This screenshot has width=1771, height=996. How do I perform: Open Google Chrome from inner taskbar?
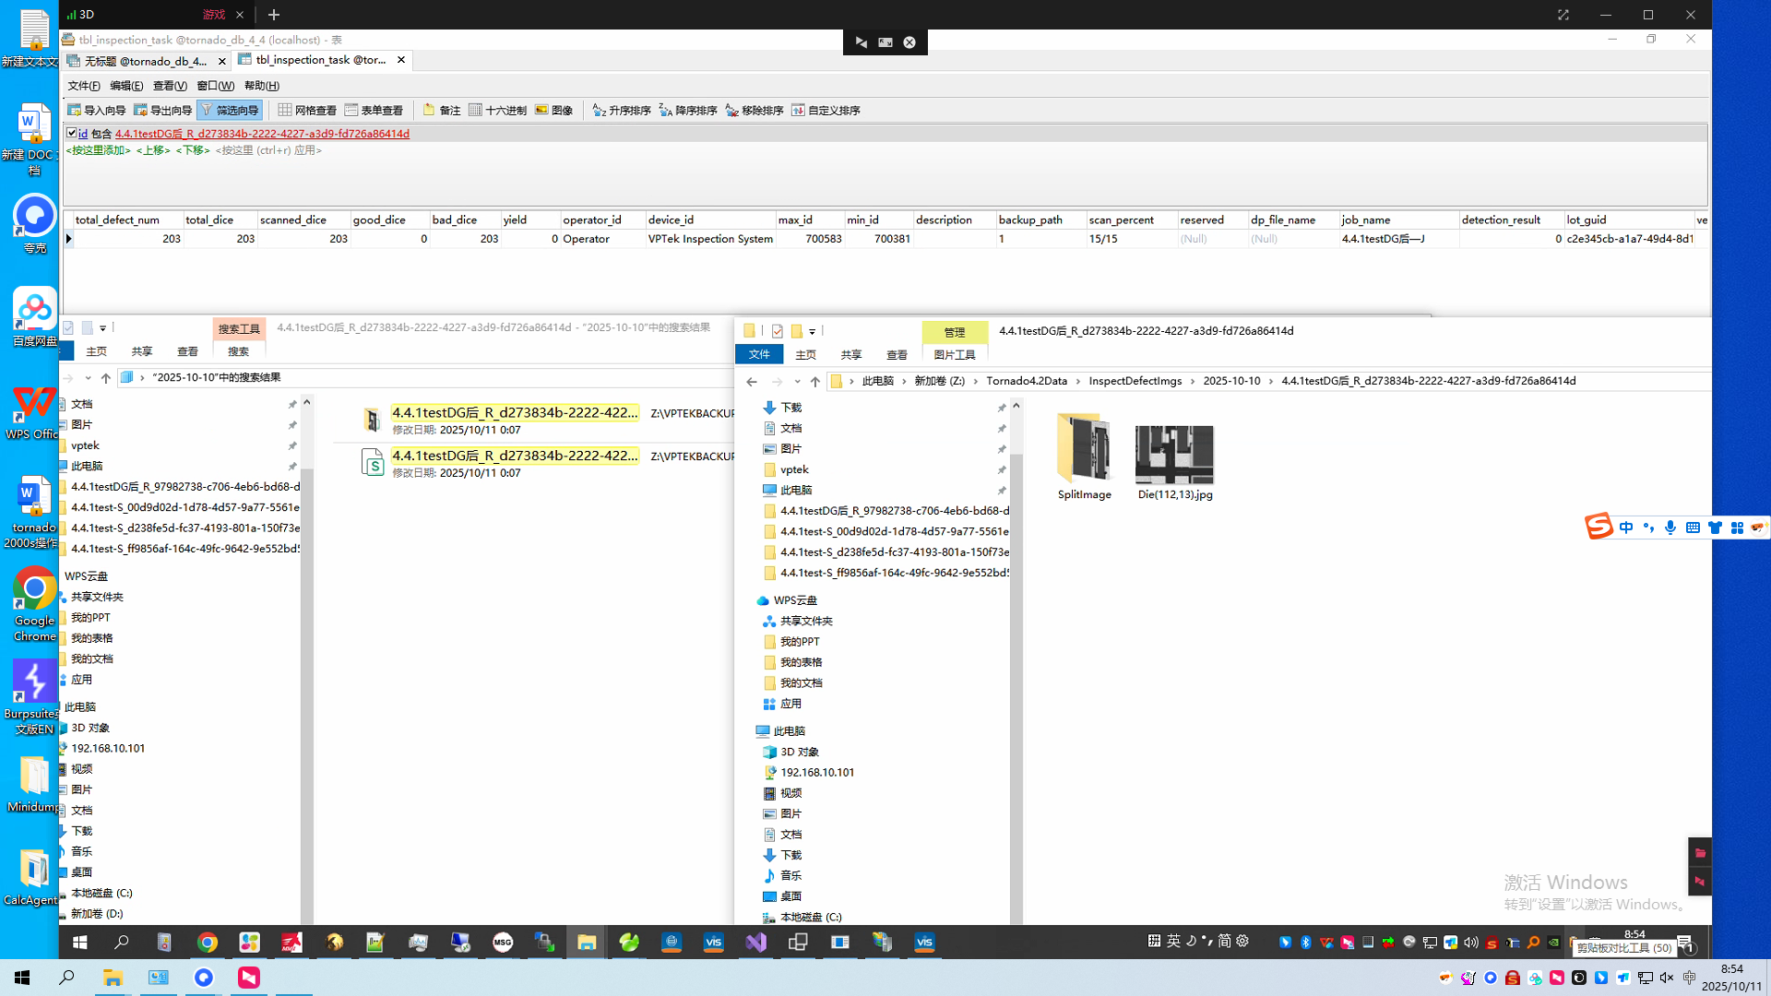(x=208, y=943)
